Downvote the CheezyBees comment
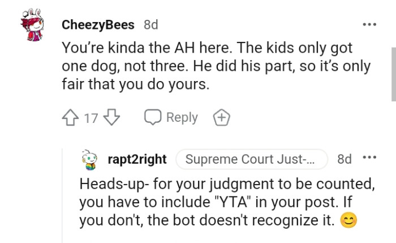Screen dimensions: 396x243 coord(112,118)
